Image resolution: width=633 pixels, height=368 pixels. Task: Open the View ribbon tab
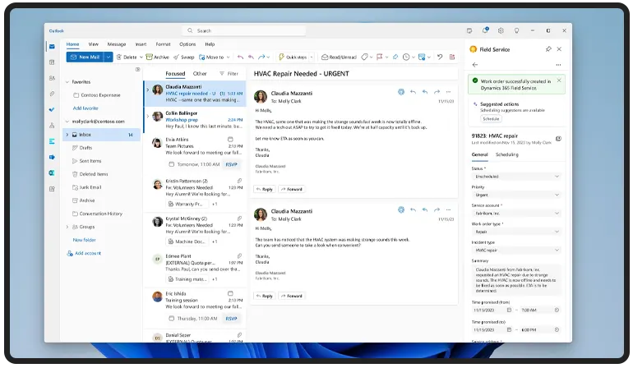[94, 44]
